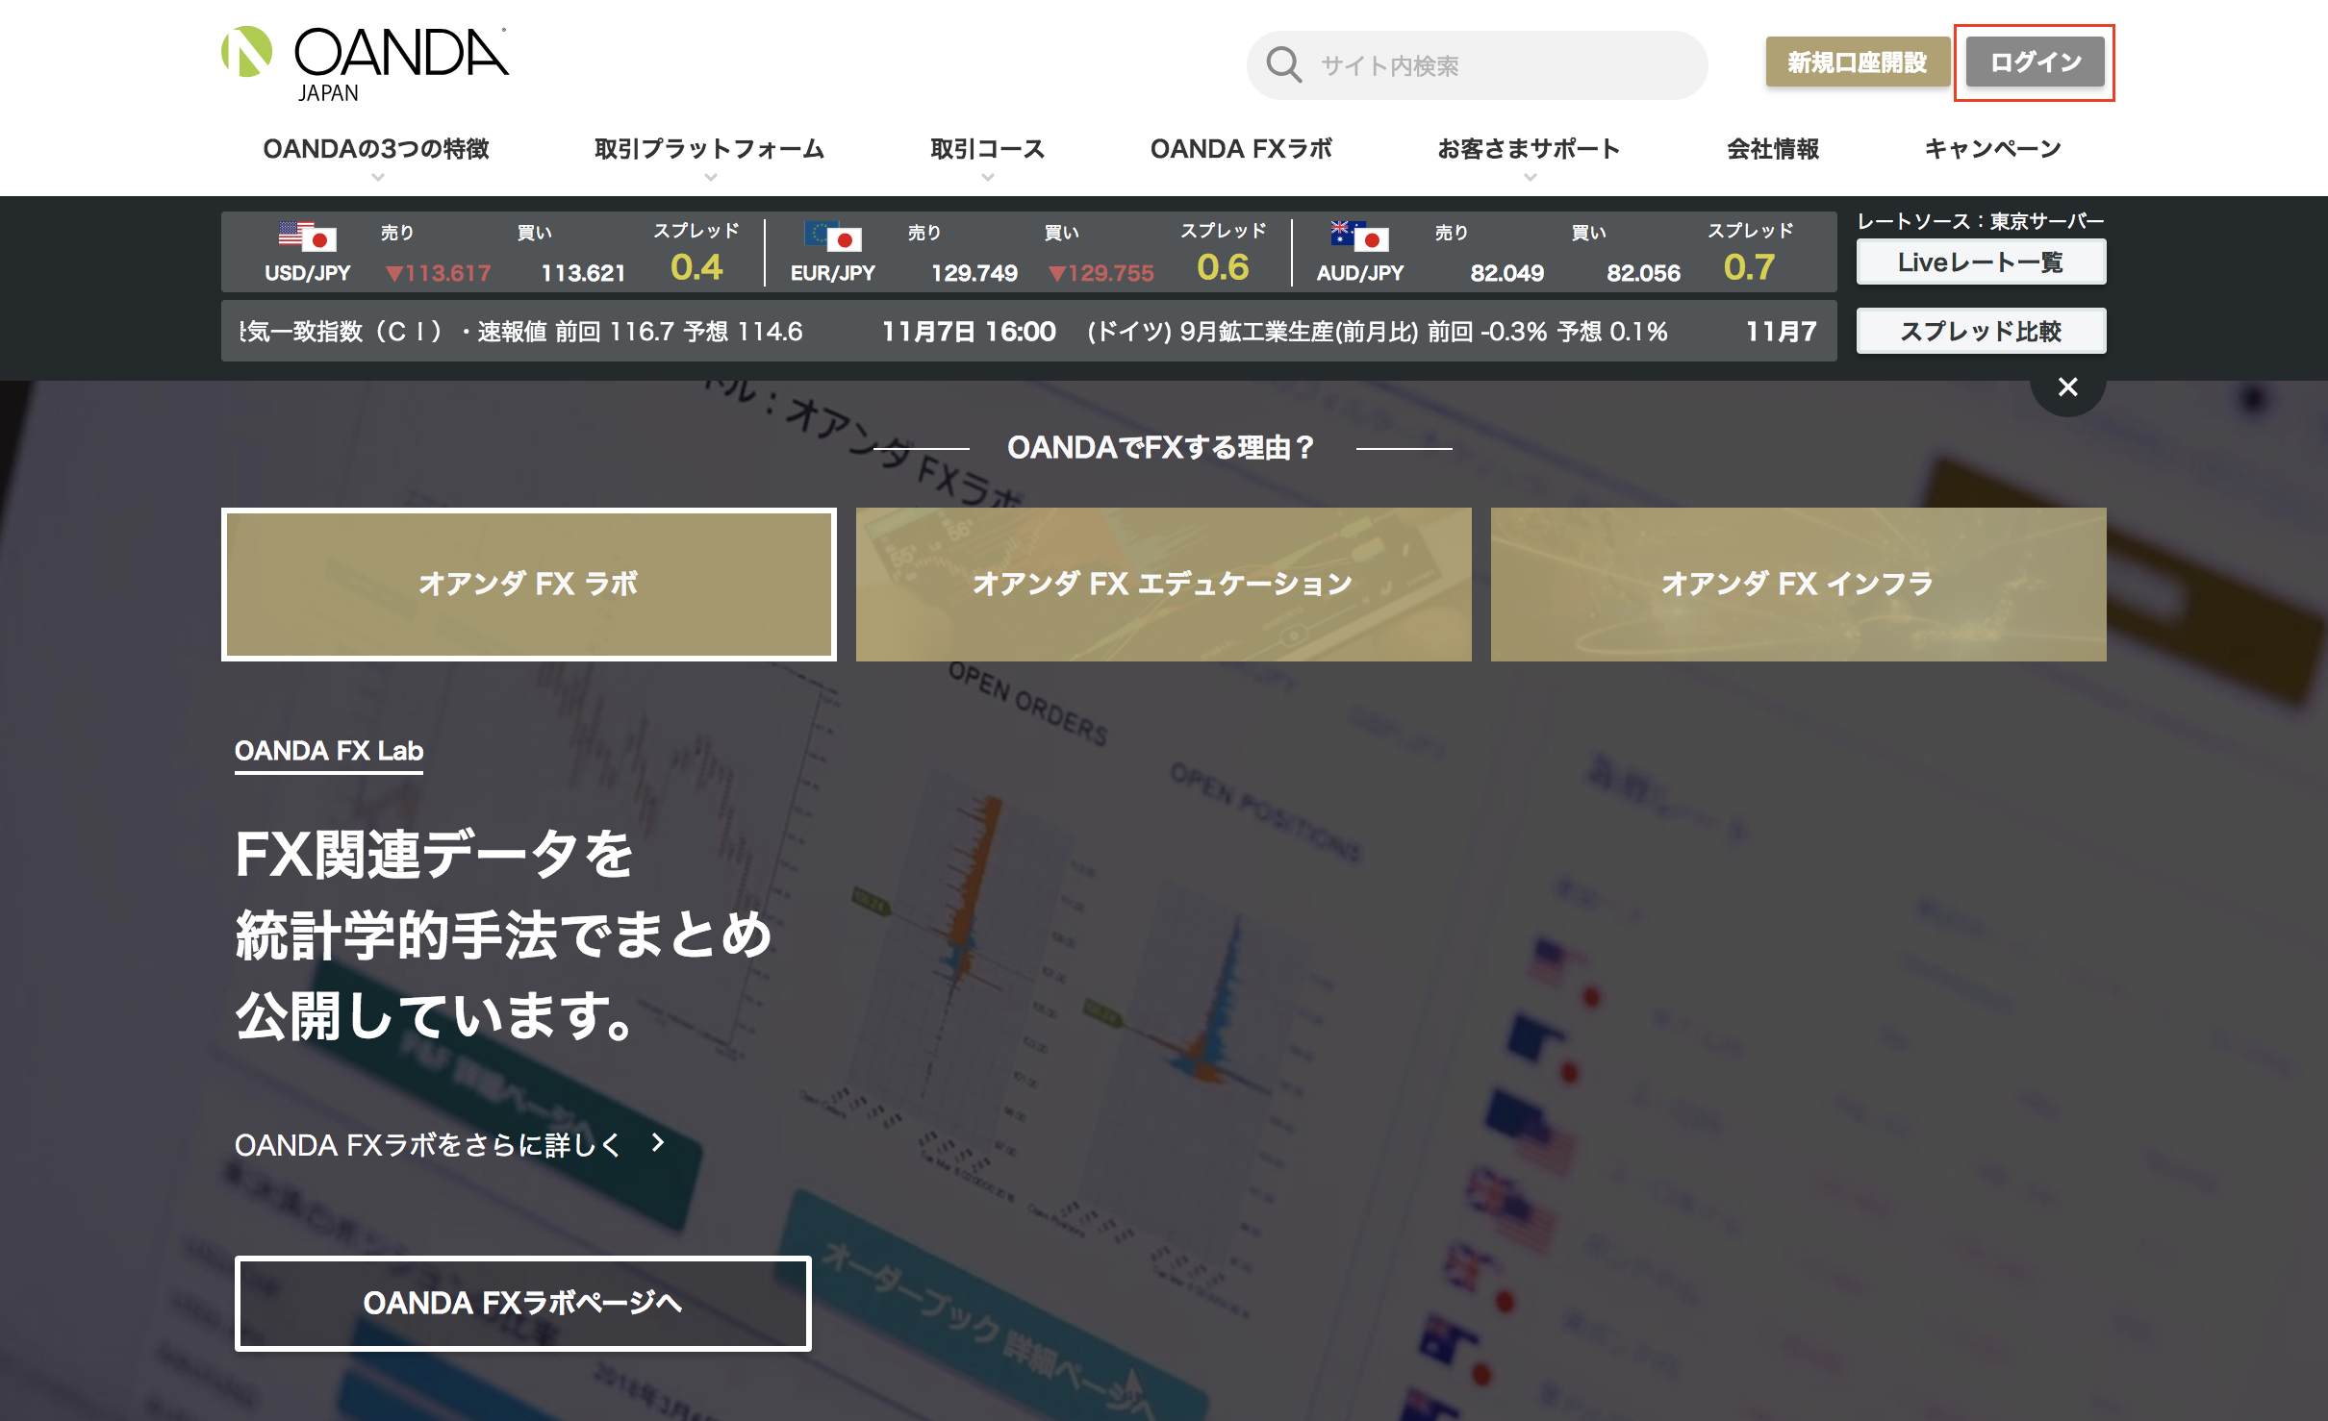Viewport: 2328px width, 1421px height.
Task: Click the search magnifier icon
Action: click(x=1283, y=65)
